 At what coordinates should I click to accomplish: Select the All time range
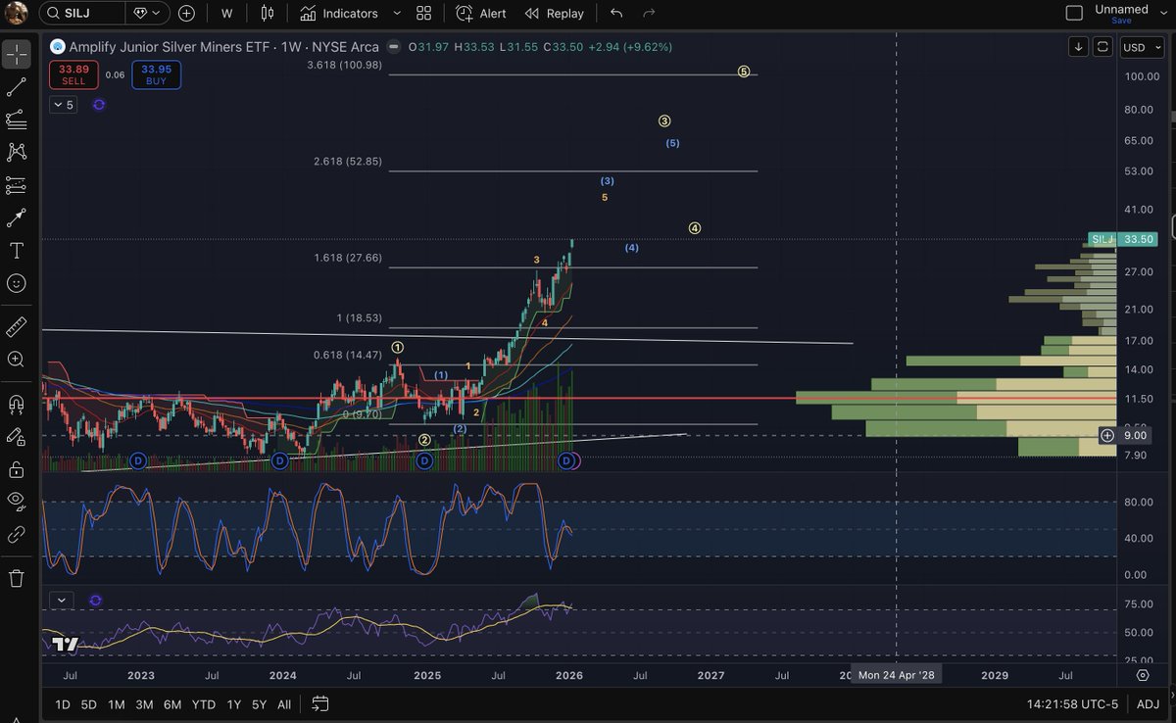(284, 703)
